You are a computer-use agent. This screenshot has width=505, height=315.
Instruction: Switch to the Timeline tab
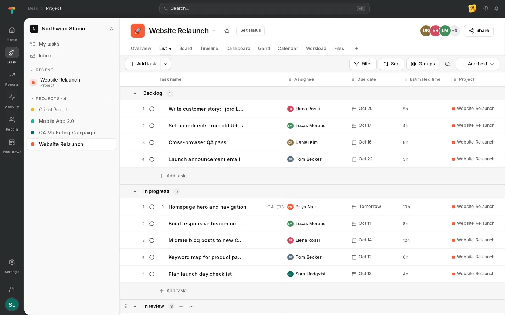point(209,49)
